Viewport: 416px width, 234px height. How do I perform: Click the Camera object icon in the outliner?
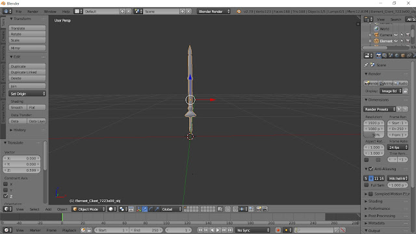point(376,34)
